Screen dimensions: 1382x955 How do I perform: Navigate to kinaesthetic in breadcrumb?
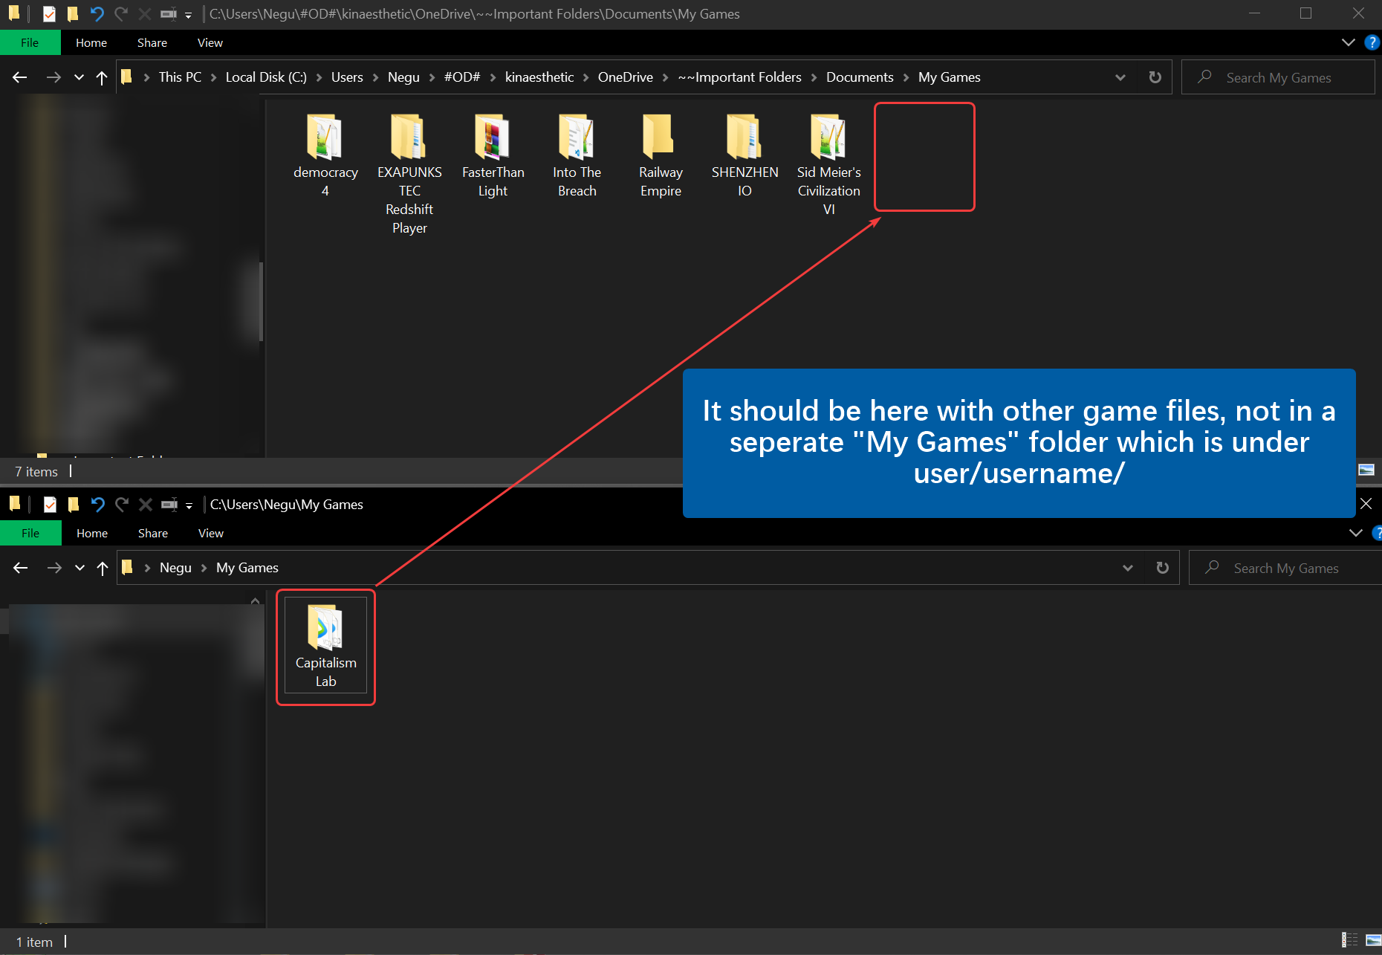tap(539, 77)
